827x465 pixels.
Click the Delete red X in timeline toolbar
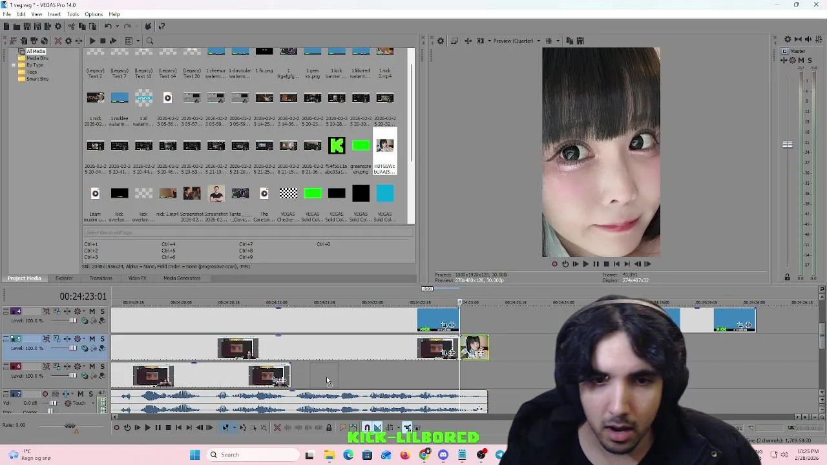pos(277,427)
